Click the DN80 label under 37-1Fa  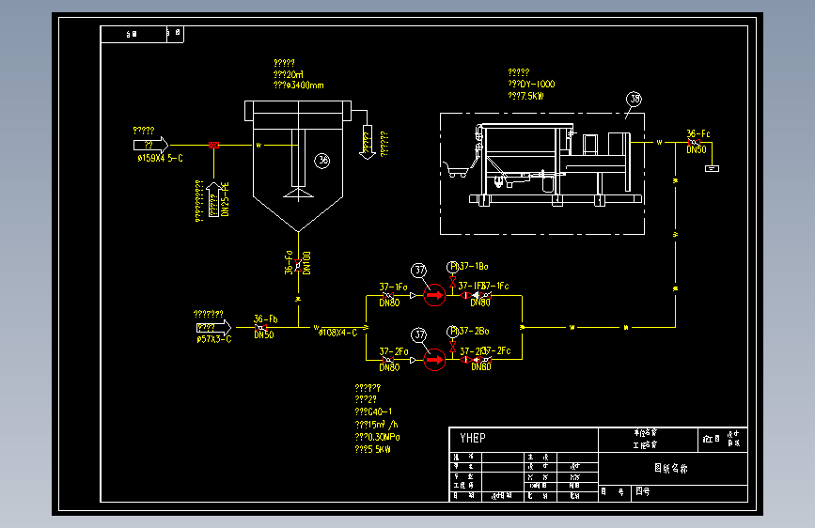[389, 303]
